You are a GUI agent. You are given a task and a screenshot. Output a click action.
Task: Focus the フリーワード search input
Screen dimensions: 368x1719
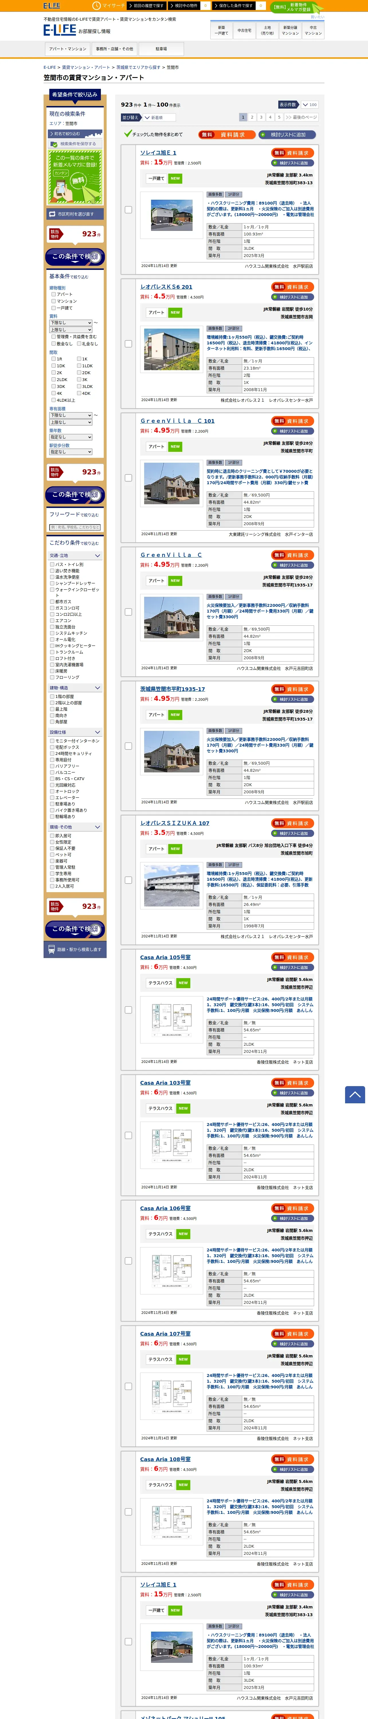pyautogui.click(x=75, y=527)
